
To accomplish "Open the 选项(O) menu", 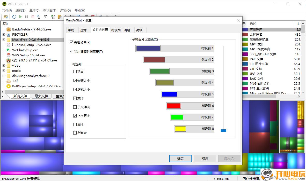I will point(65,10).
